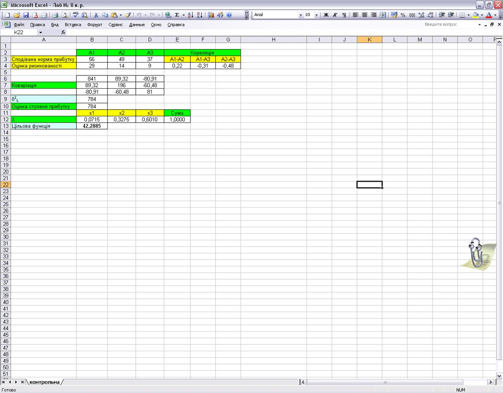Screen dimensions: 503x393
Task: Expand the font size dropdown
Action: [316, 15]
